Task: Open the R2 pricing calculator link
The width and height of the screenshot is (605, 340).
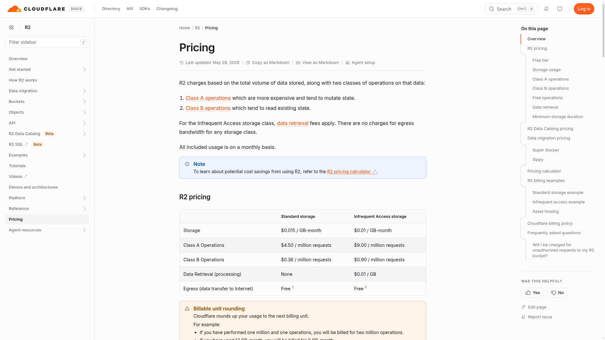Action: [x=352, y=172]
